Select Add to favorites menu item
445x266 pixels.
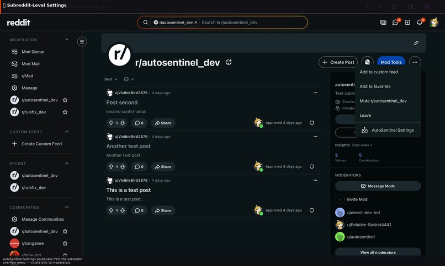388,86
